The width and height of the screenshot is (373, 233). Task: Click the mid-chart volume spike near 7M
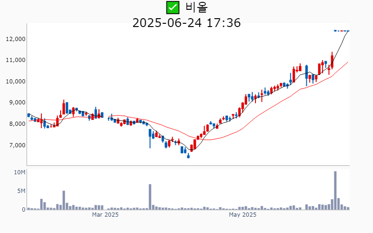pyautogui.click(x=150, y=197)
